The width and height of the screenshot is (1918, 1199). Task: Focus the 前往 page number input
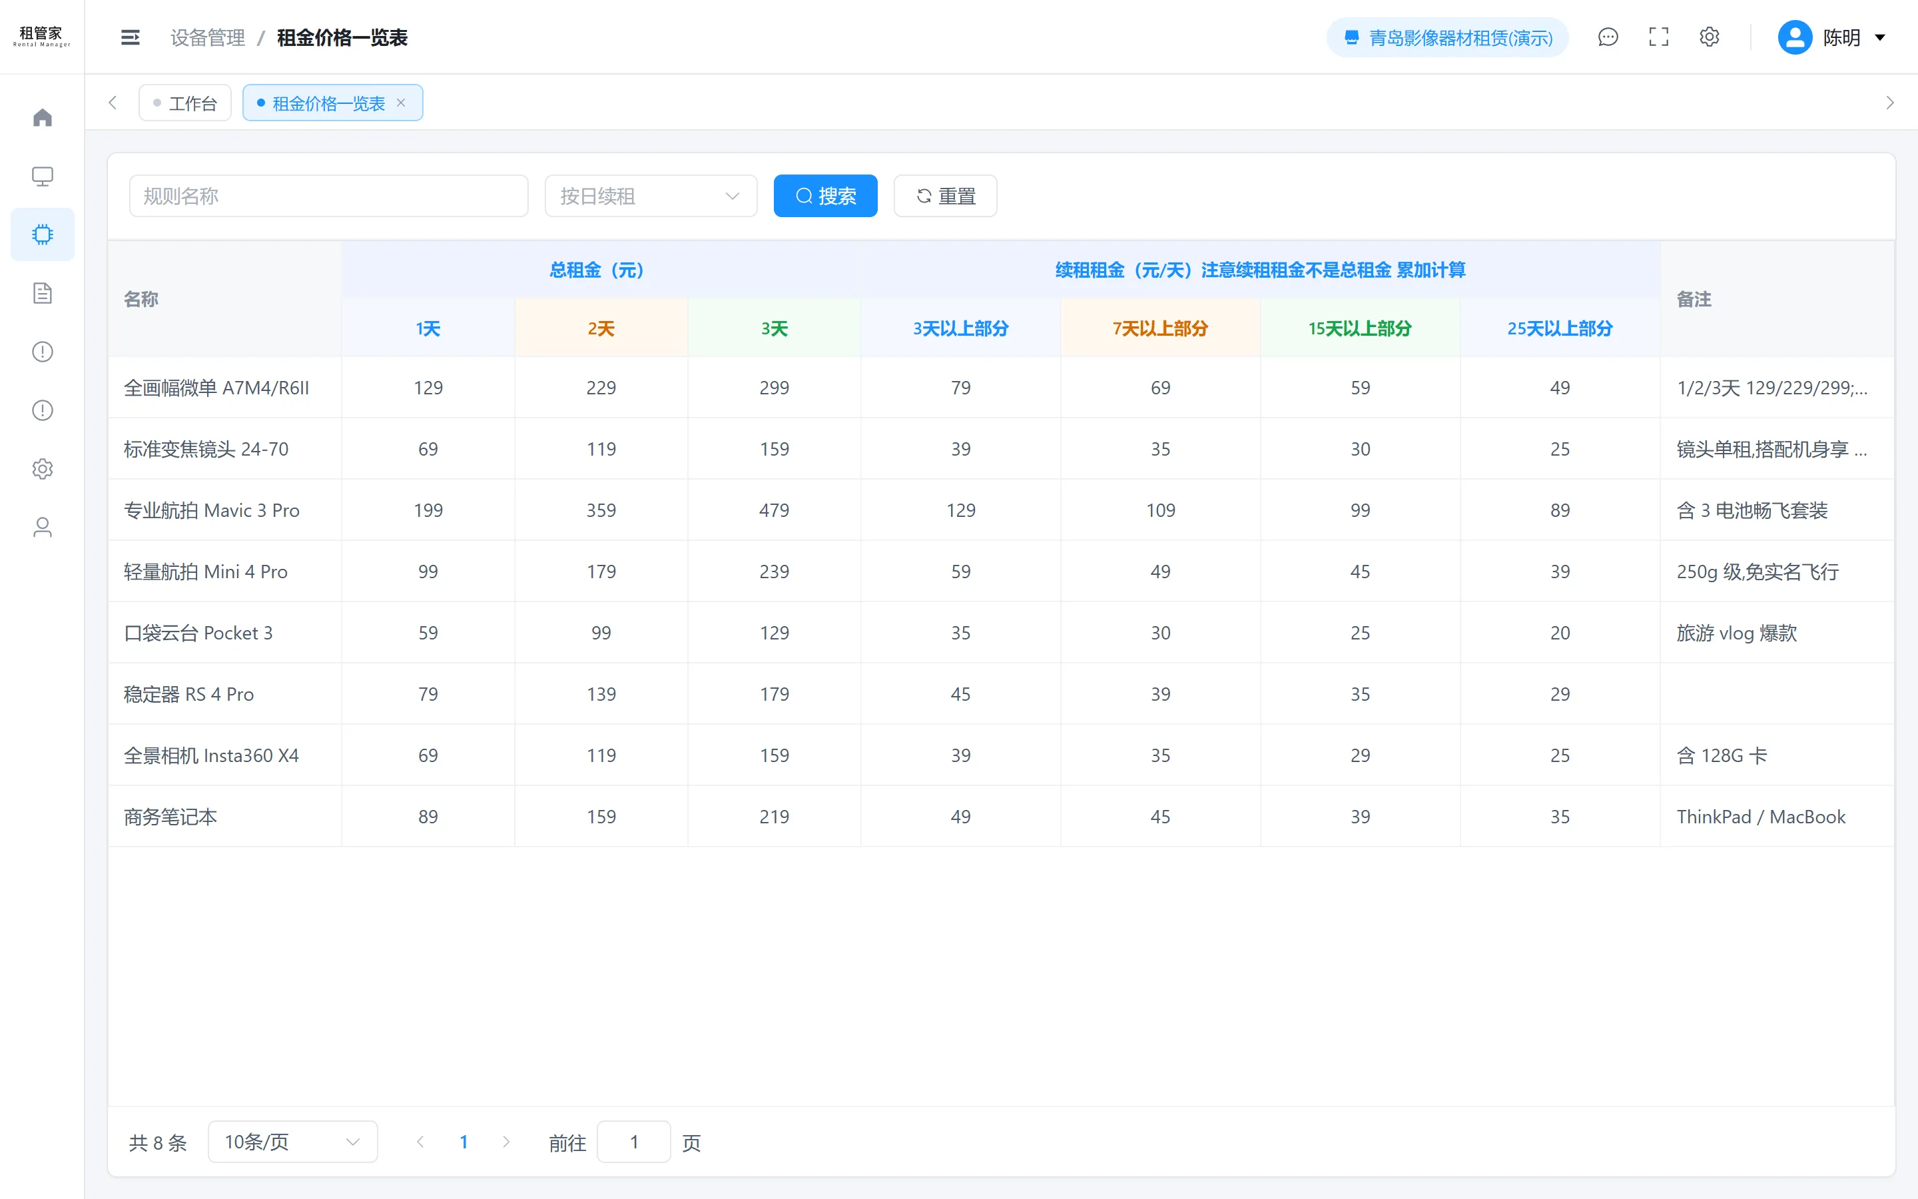(633, 1142)
